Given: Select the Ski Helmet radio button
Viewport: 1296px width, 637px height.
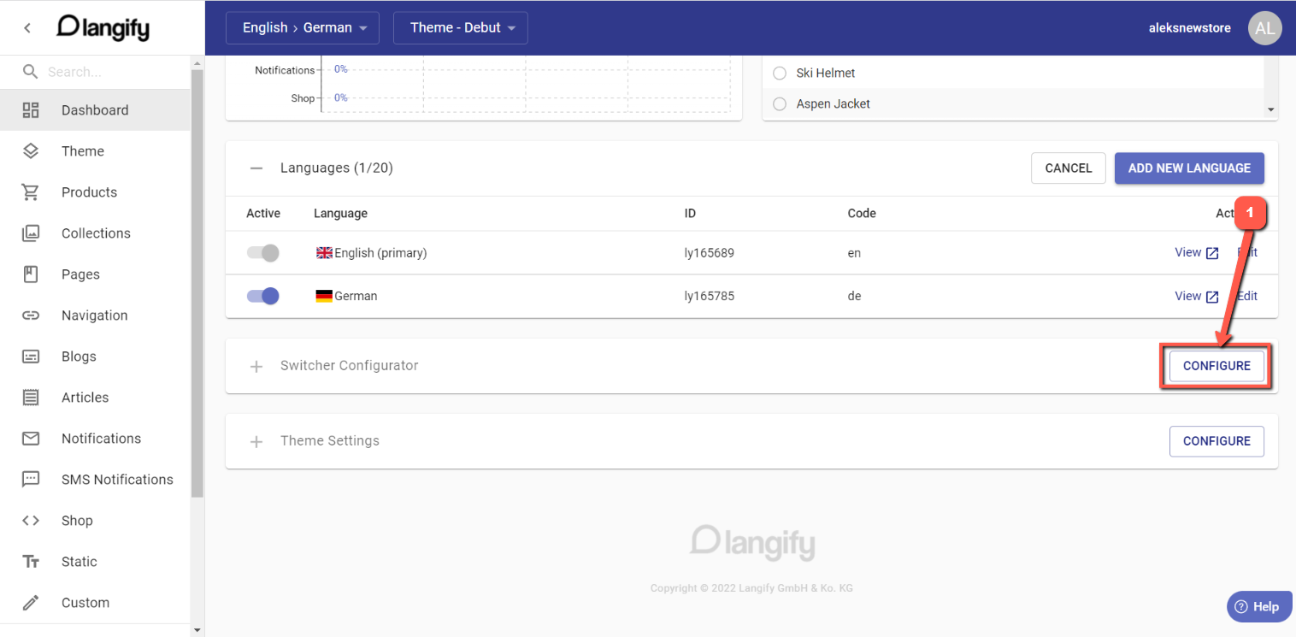Looking at the screenshot, I should 780,74.
